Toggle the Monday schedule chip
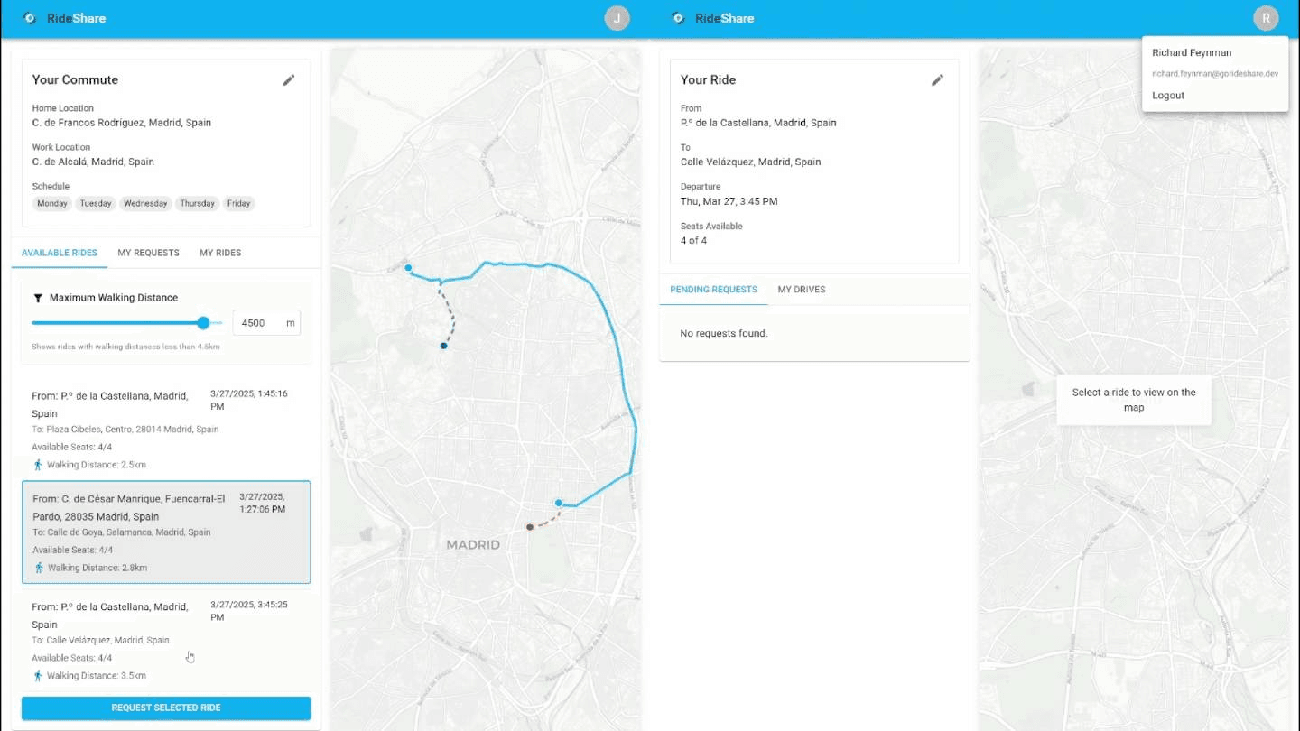This screenshot has width=1300, height=731. 51,203
